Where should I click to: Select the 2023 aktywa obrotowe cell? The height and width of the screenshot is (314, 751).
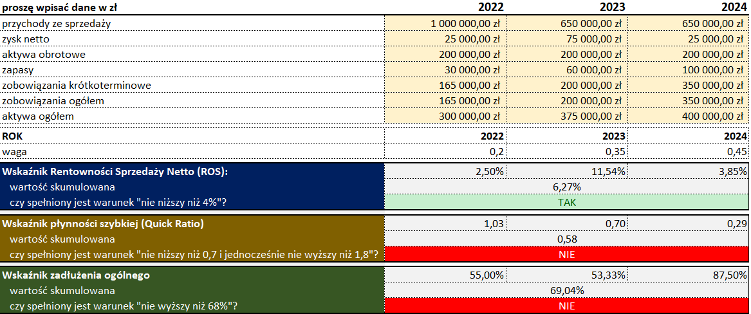[x=566, y=55]
